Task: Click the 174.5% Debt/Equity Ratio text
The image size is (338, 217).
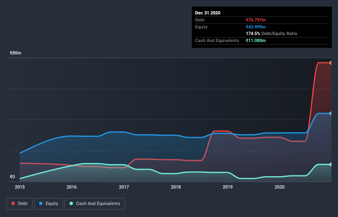Action: [271, 34]
